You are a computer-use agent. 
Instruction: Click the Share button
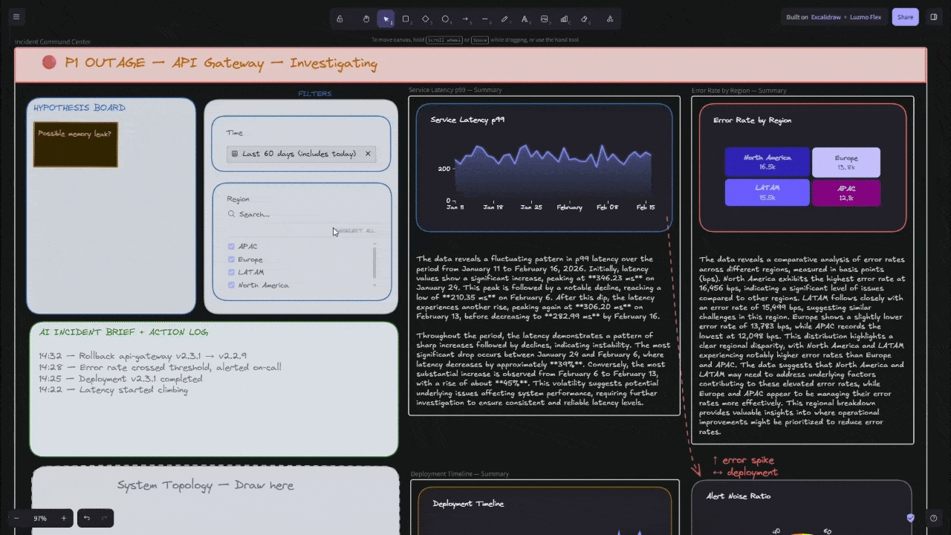coord(905,17)
